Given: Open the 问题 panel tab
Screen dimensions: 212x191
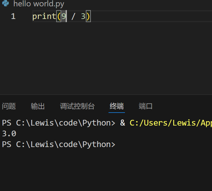Looking at the screenshot, I should coord(9,106).
